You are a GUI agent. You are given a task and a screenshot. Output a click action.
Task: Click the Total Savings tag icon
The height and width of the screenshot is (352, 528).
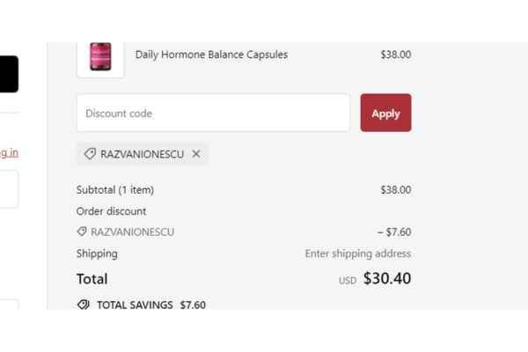(84, 304)
